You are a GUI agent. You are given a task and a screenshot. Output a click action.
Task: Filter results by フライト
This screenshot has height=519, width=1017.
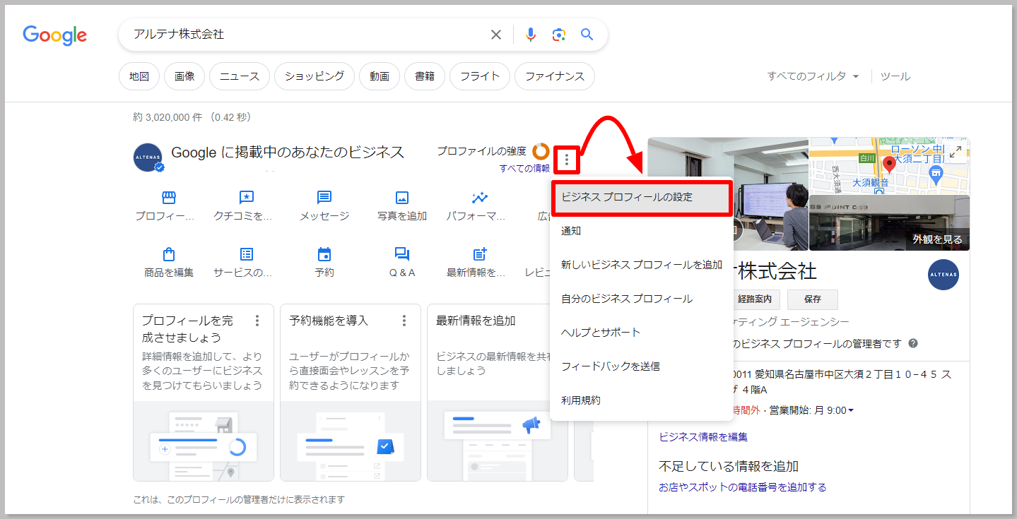pyautogui.click(x=480, y=76)
